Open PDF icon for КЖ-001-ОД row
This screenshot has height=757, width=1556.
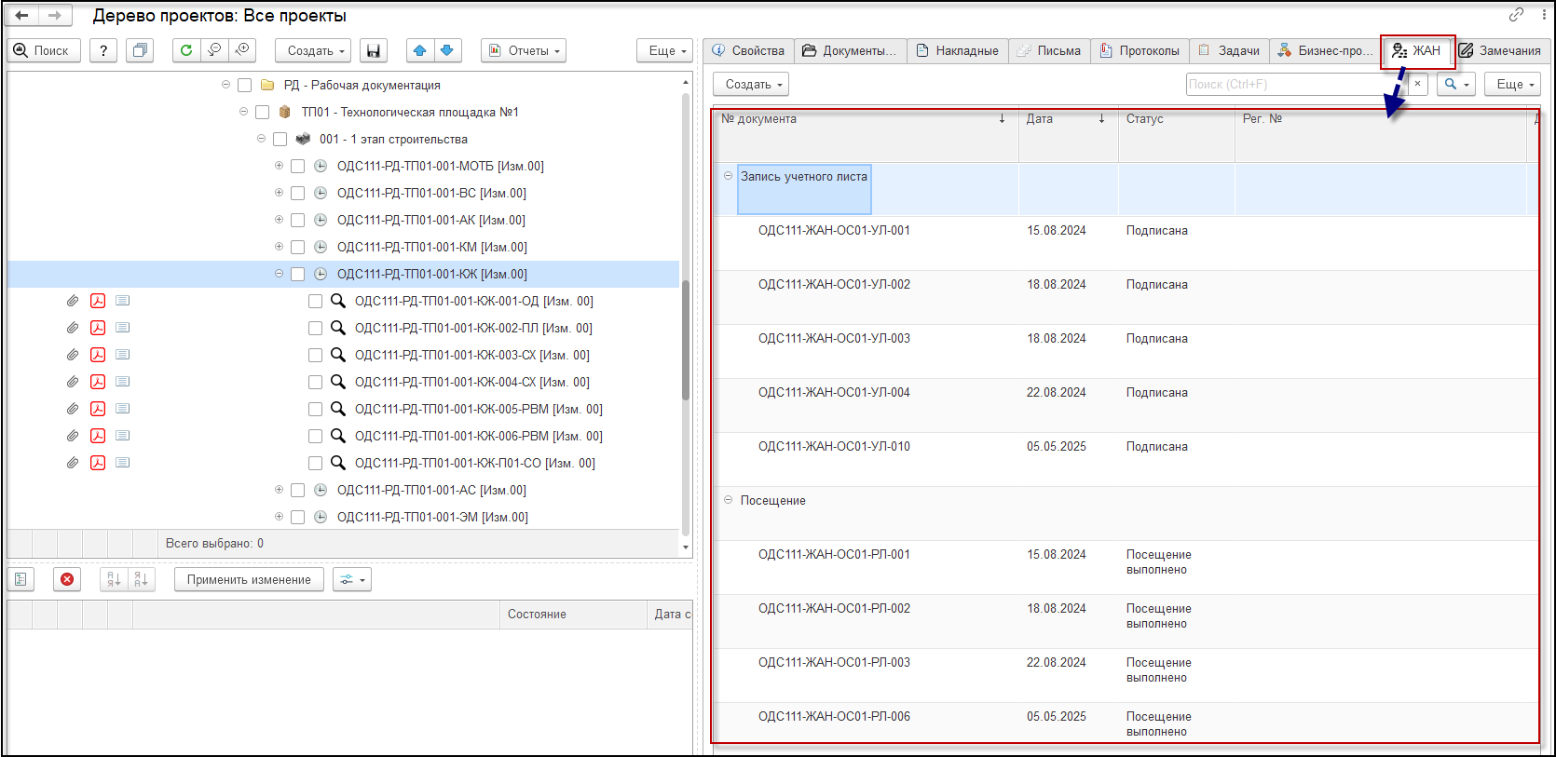point(98,301)
